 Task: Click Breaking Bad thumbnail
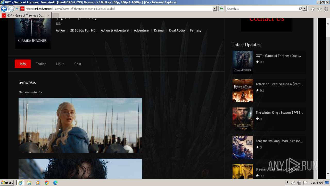pyautogui.click(x=243, y=172)
